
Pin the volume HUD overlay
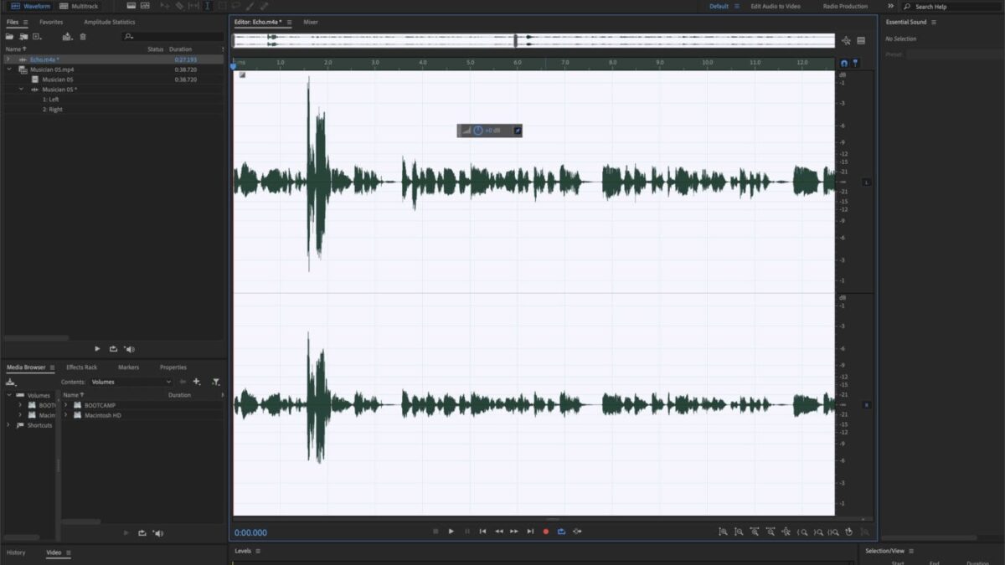coord(517,131)
